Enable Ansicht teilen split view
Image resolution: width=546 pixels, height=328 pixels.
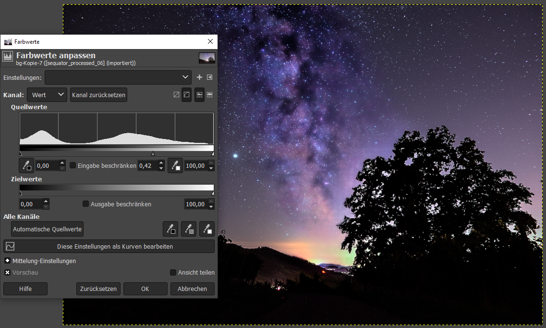pyautogui.click(x=173, y=273)
